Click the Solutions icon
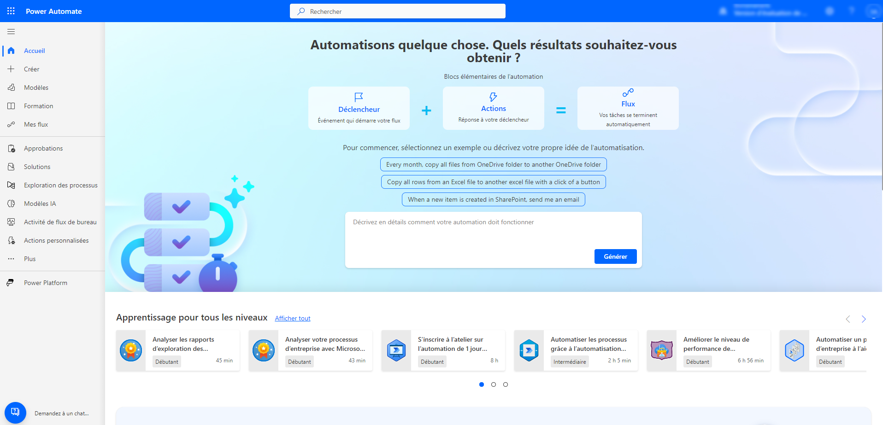 11,167
